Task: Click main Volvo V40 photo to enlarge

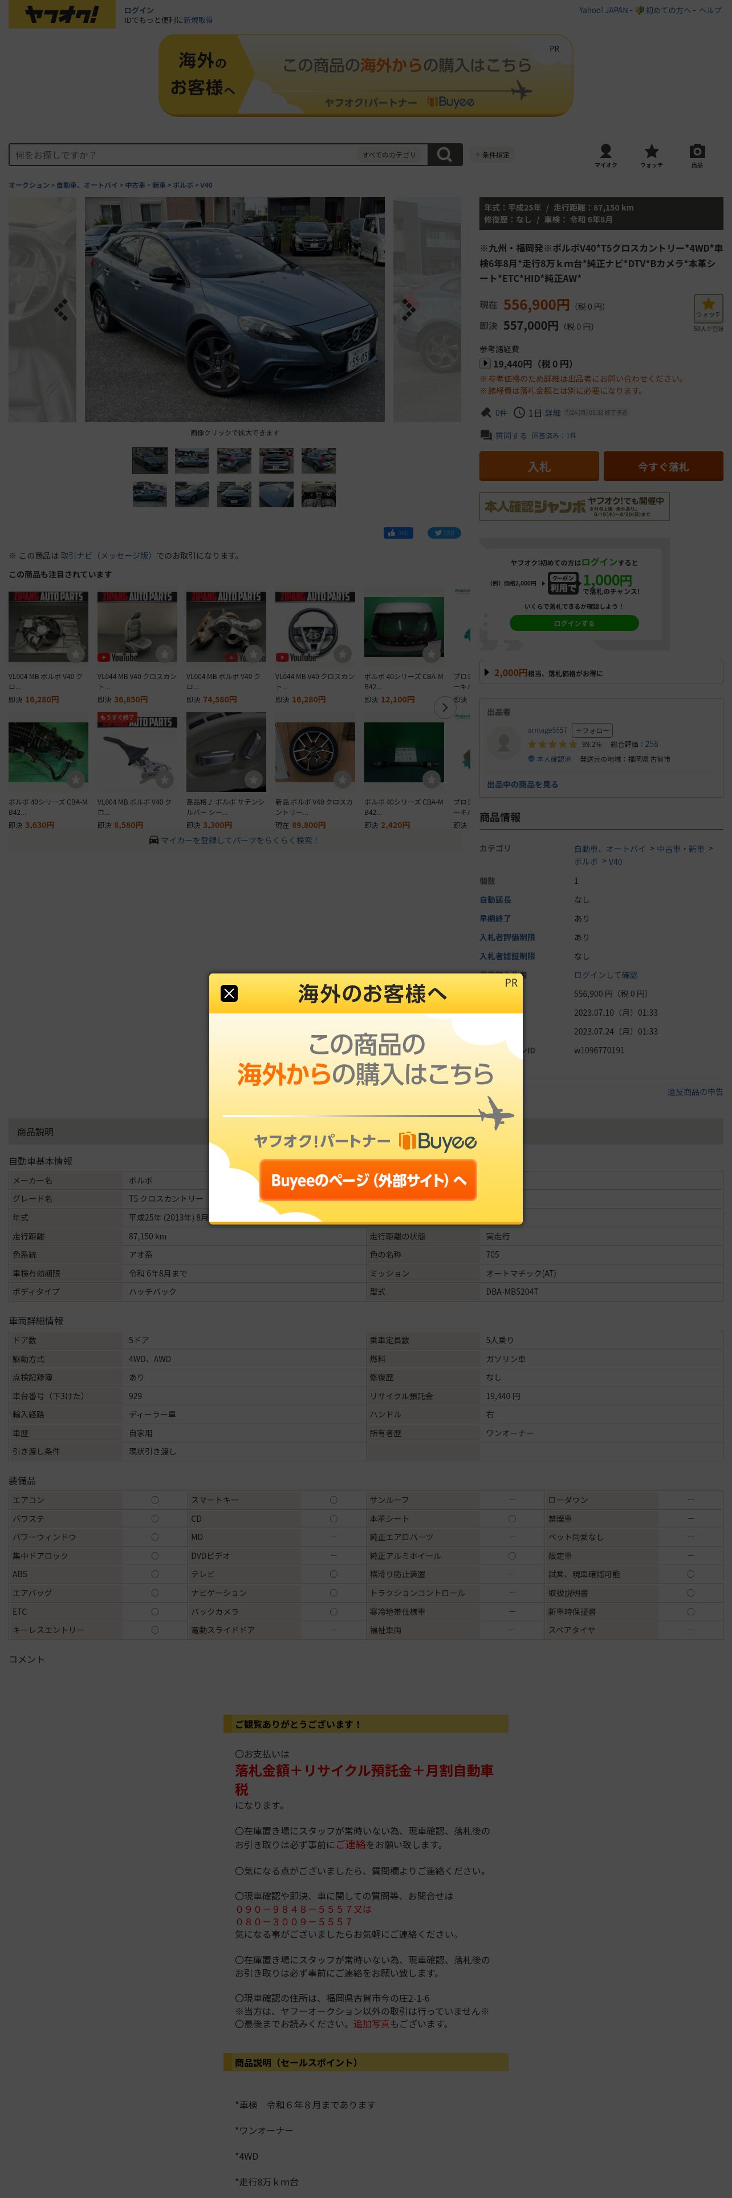Action: pos(234,310)
